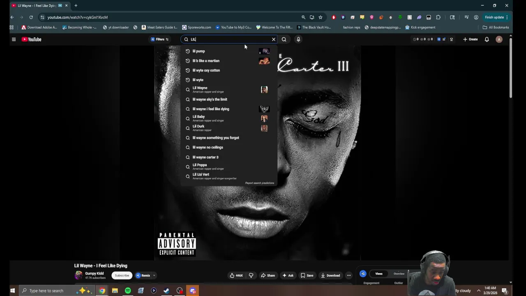
Task: Save the video to a playlist
Action: tap(307, 275)
